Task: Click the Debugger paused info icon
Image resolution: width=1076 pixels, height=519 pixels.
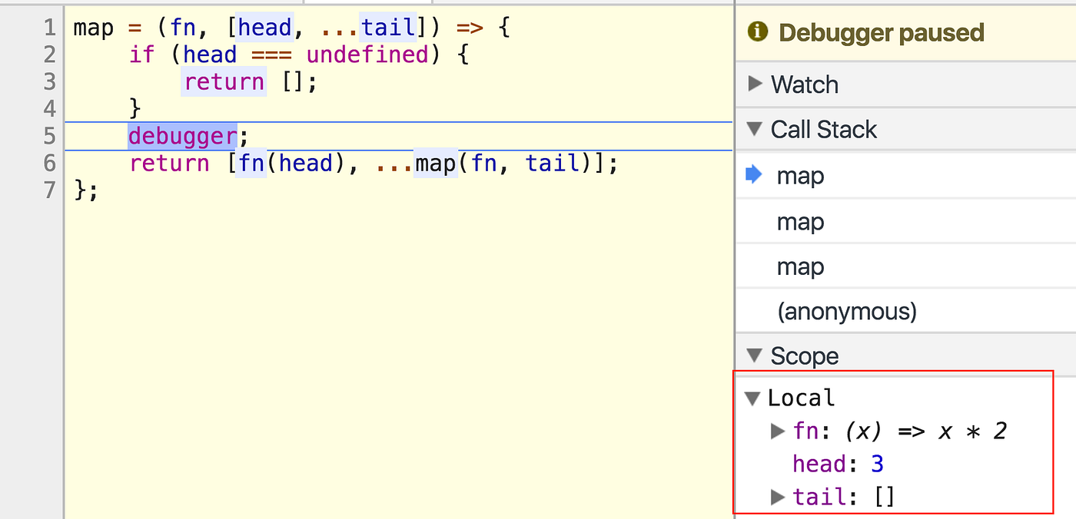Action: tap(757, 32)
